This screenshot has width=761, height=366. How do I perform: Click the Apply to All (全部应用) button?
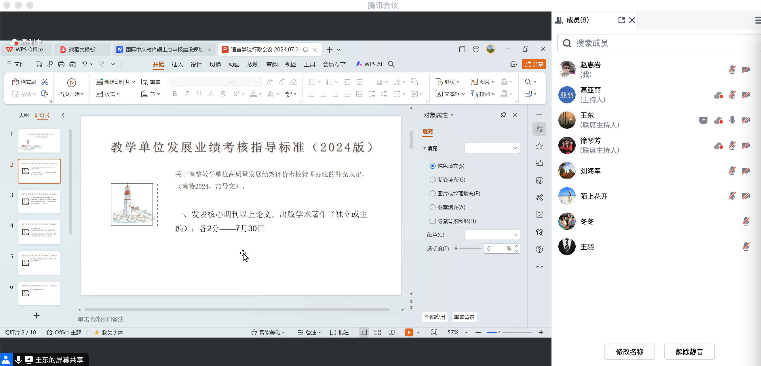[435, 317]
